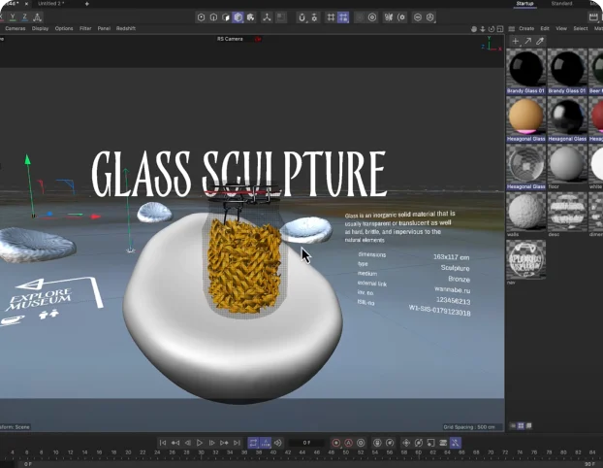
Task: Click the viewport rotate icon
Action: (492, 29)
